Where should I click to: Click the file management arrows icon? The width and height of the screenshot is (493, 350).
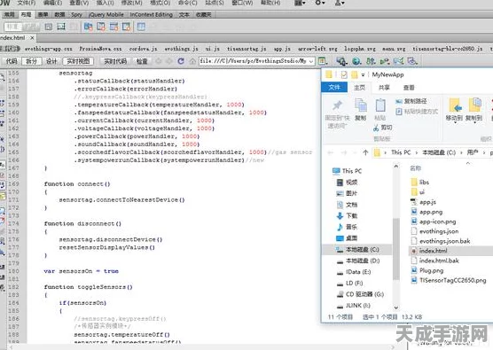pyautogui.click(x=371, y=61)
